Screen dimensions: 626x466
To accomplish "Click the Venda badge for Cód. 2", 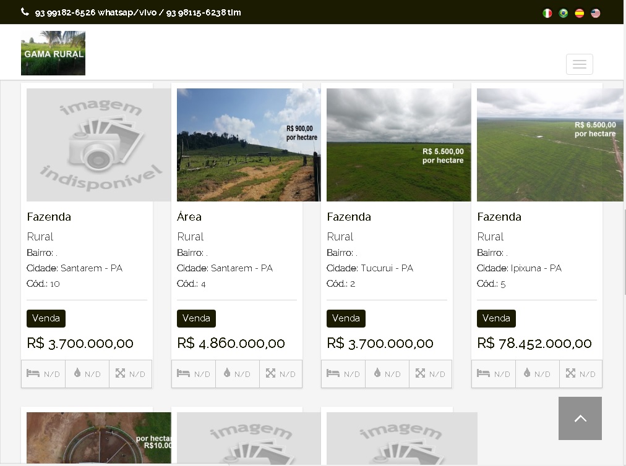I will click(346, 318).
